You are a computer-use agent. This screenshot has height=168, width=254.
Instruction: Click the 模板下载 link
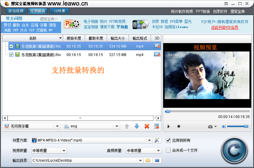tap(107, 27)
